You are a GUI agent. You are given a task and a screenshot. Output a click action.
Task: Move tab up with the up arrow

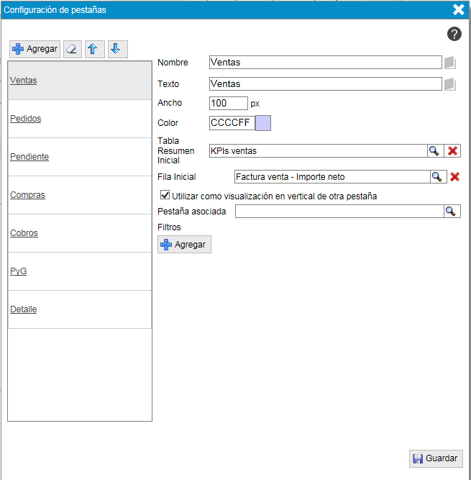pos(93,49)
